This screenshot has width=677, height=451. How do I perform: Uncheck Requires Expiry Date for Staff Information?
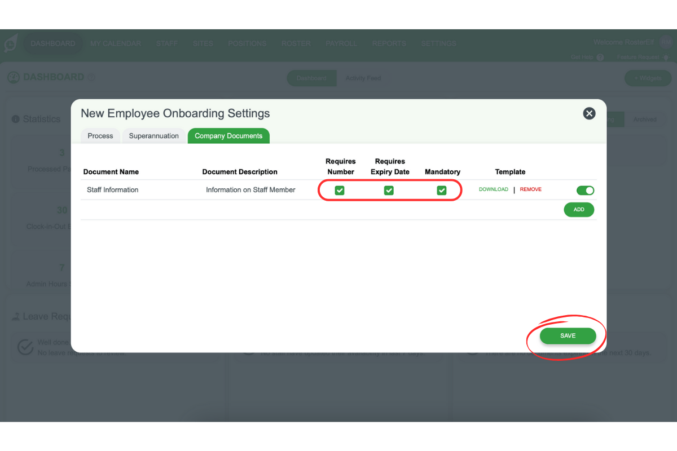pyautogui.click(x=389, y=191)
